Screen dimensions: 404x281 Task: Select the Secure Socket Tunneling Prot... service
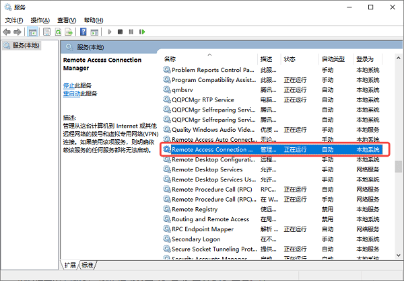point(273,249)
